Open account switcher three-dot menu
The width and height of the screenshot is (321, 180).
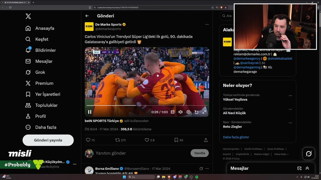(74, 164)
